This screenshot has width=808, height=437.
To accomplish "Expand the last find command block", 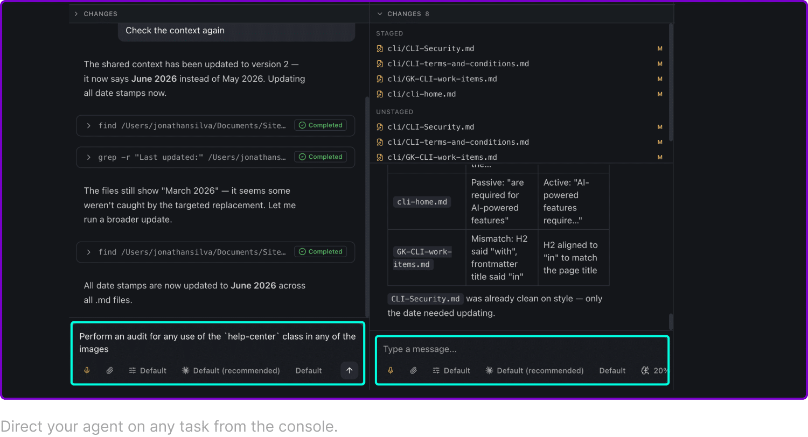I will (x=88, y=252).
